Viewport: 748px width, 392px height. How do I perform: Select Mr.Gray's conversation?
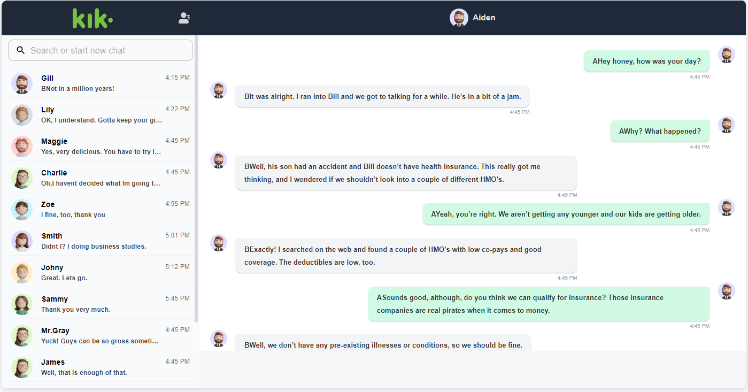pyautogui.click(x=100, y=335)
